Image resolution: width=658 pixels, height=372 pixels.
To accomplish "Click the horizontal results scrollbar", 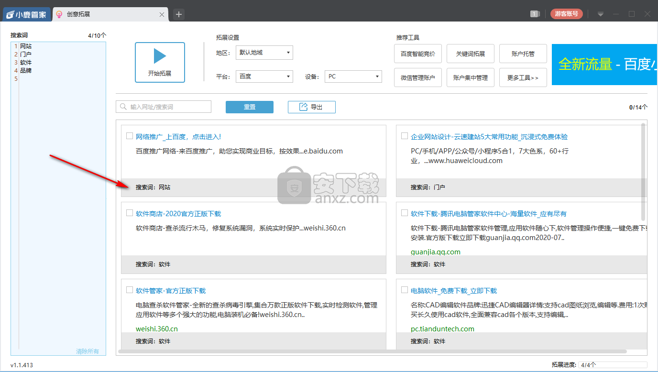I will [x=373, y=351].
